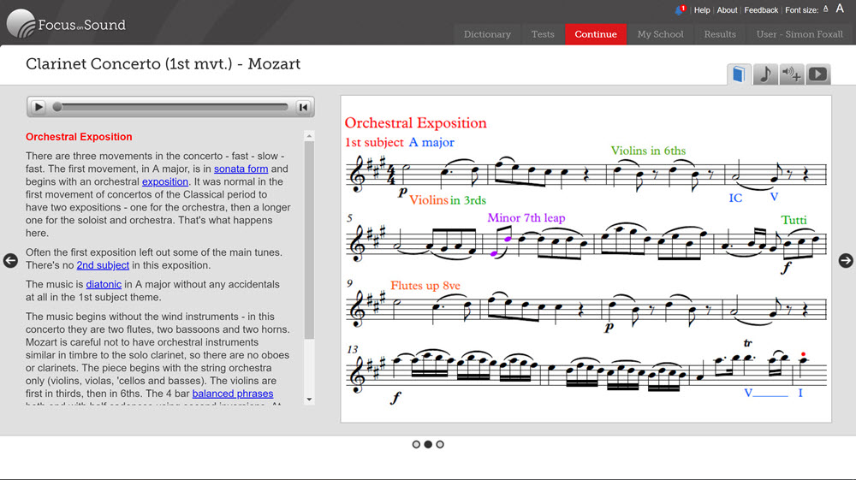Click the '1st subject' label
The width and height of the screenshot is (856, 480).
coord(374,142)
